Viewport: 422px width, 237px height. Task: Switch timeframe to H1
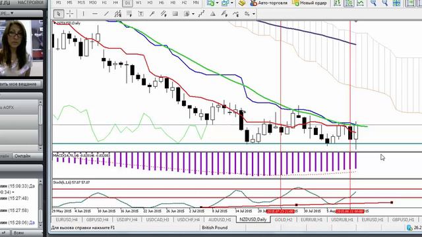point(104,3)
